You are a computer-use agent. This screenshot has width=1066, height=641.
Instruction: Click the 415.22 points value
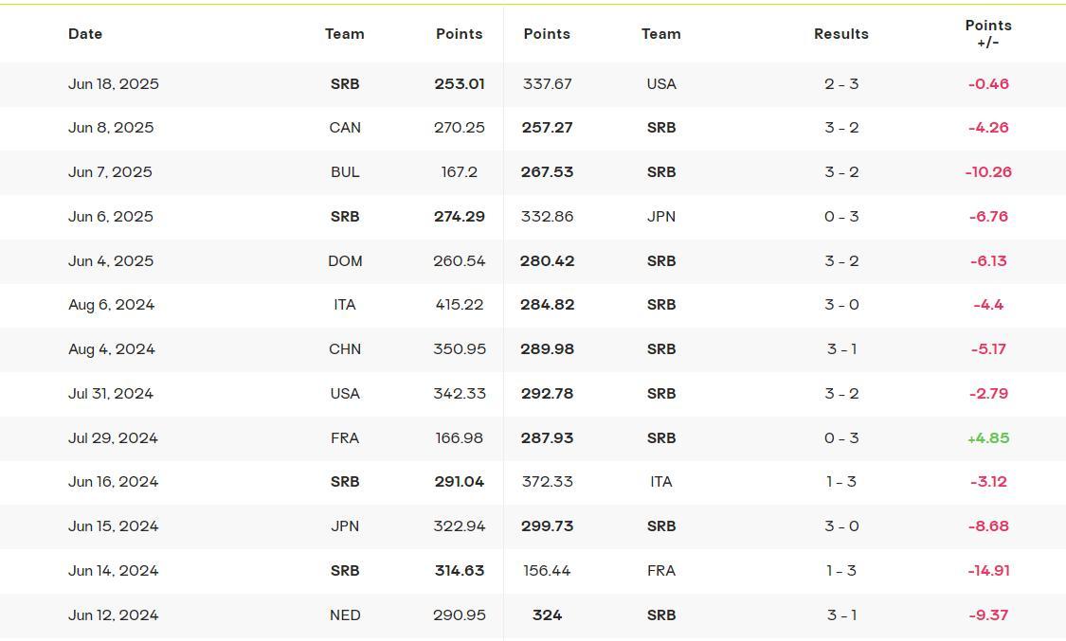point(459,305)
